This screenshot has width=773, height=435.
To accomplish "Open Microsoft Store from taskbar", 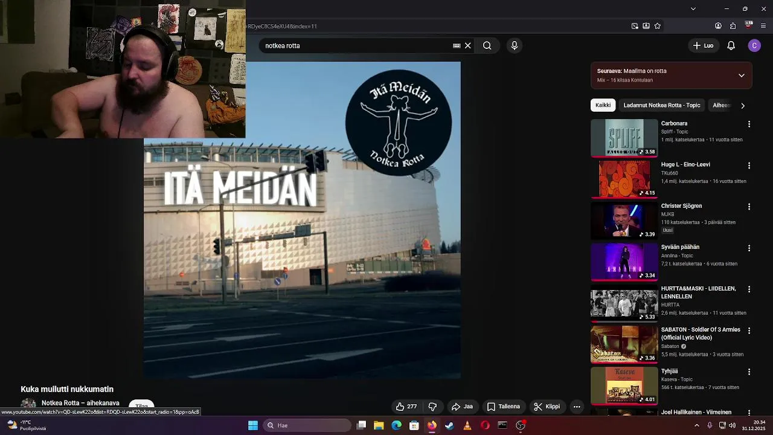I will point(414,425).
